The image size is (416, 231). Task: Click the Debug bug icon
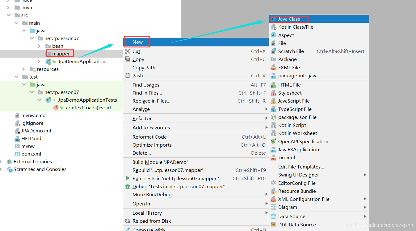[x=128, y=186]
